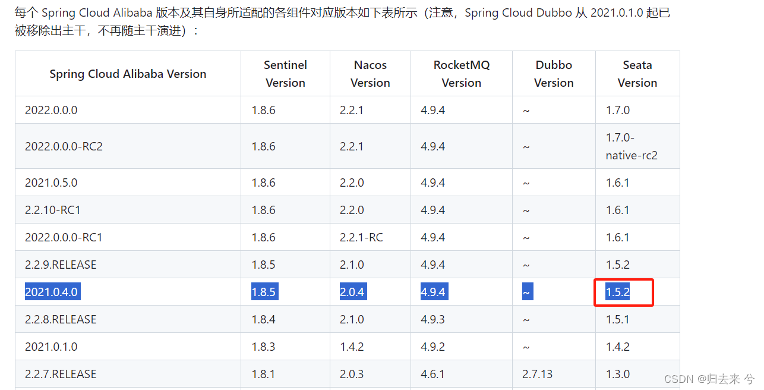Click the RocketMQ Version column header

(462, 74)
